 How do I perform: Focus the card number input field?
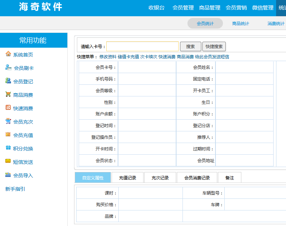142,47
